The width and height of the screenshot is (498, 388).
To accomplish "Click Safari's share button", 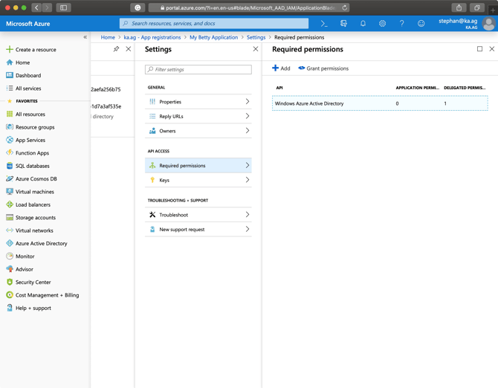I will pos(459,7).
